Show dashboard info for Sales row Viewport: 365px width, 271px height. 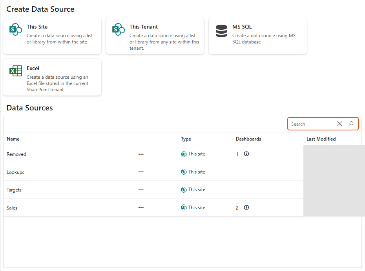click(x=246, y=208)
